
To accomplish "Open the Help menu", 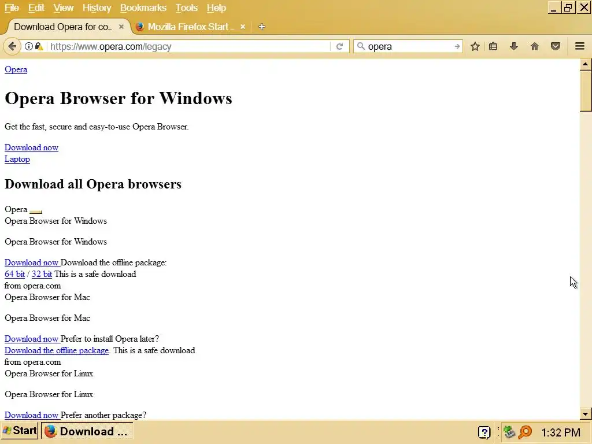I will [216, 8].
